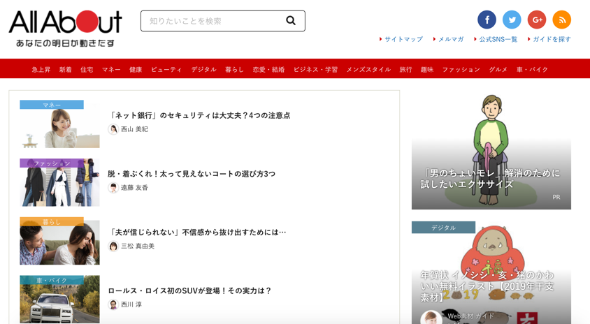Viewport: 590px width, 324px height.
Task: Go to 公式SNS一覧 page
Action: 498,39
